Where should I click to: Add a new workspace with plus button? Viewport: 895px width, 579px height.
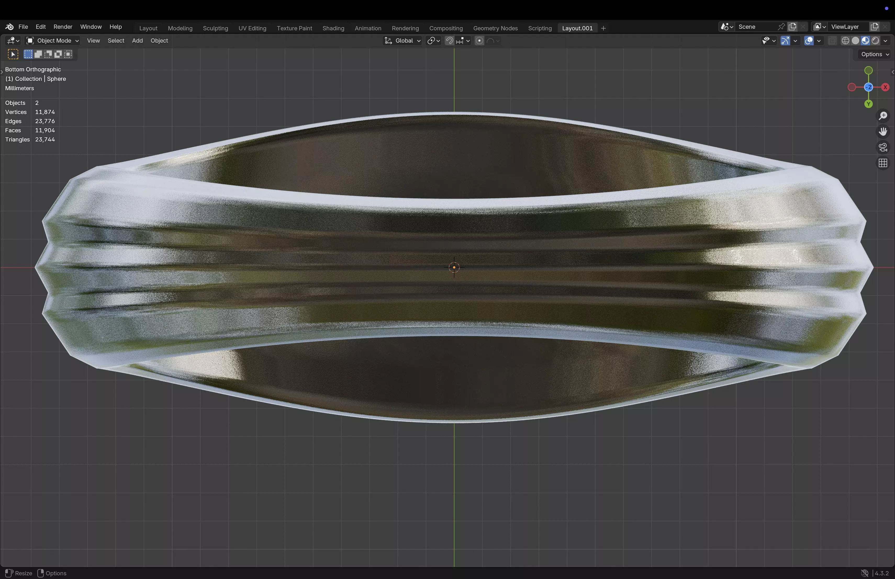[x=603, y=28]
